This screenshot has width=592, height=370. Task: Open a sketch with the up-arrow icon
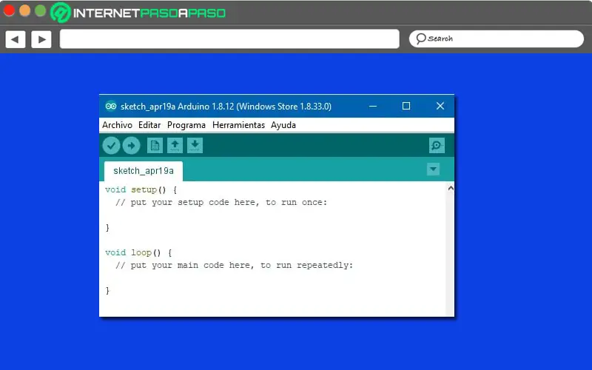tap(175, 145)
